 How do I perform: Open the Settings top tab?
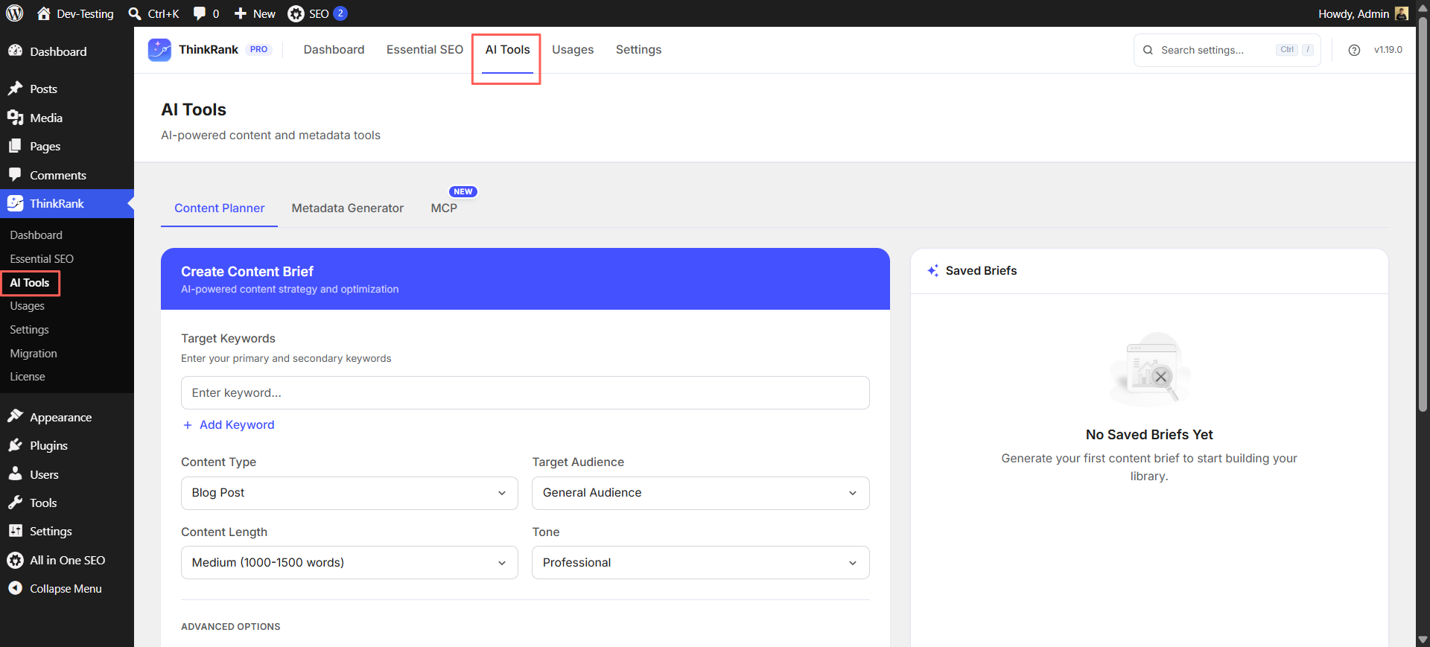pyautogui.click(x=638, y=50)
